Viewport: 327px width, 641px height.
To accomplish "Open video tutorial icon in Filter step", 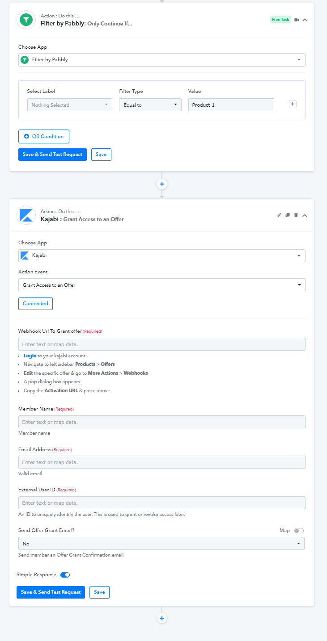I will pos(297,20).
